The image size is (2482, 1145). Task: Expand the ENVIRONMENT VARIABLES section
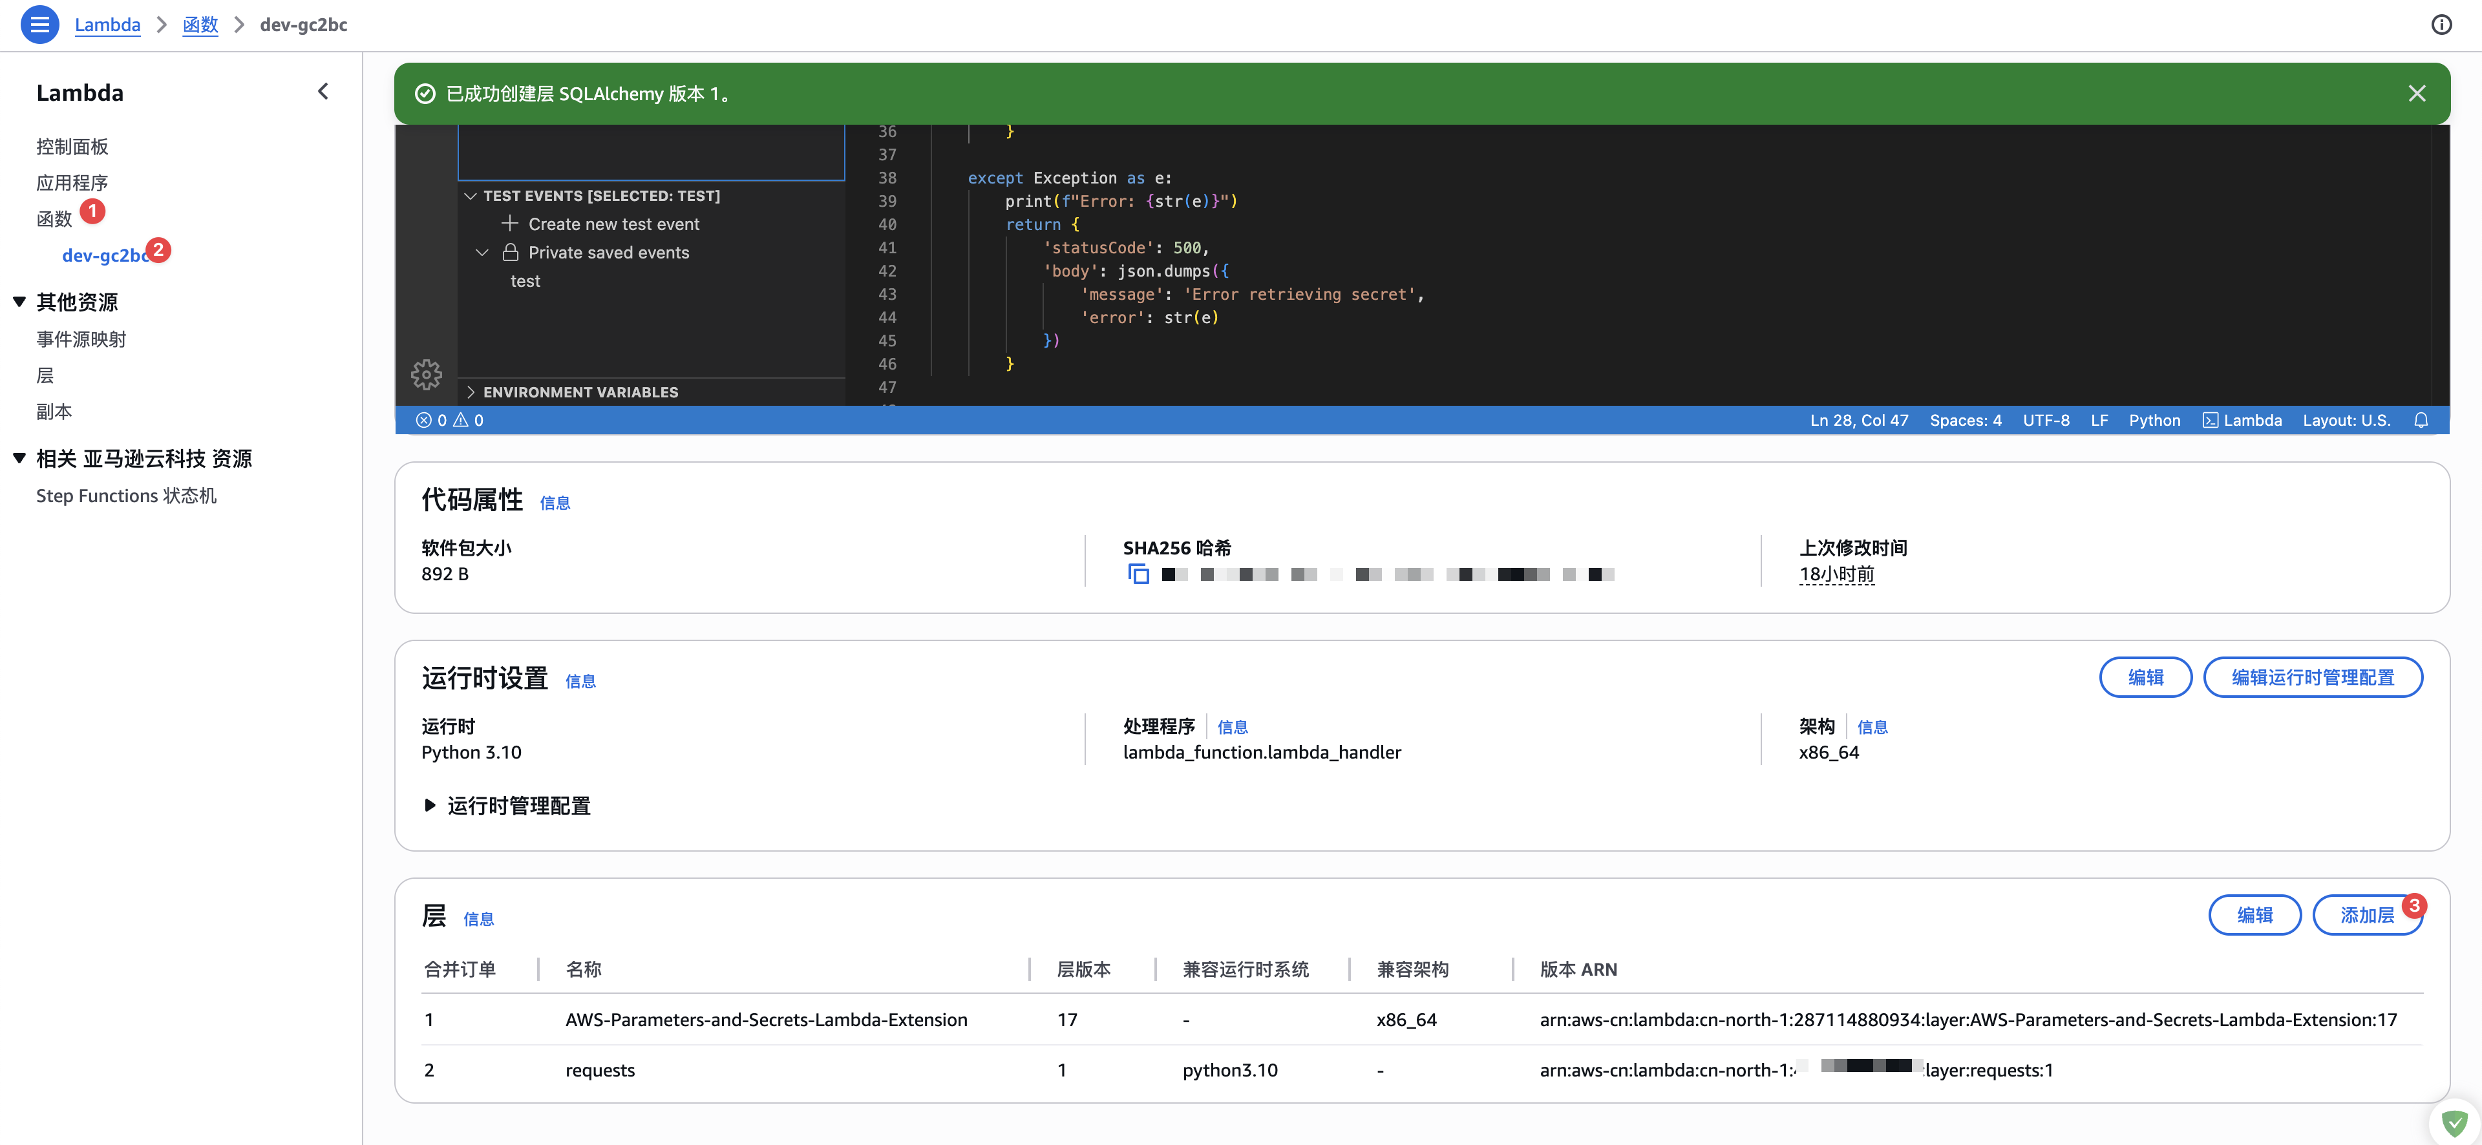470,392
